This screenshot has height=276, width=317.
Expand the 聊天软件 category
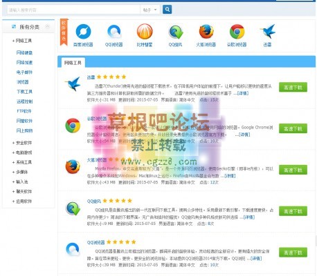22,191
